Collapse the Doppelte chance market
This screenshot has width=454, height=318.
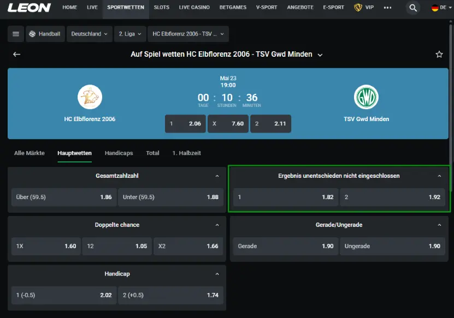[217, 225]
